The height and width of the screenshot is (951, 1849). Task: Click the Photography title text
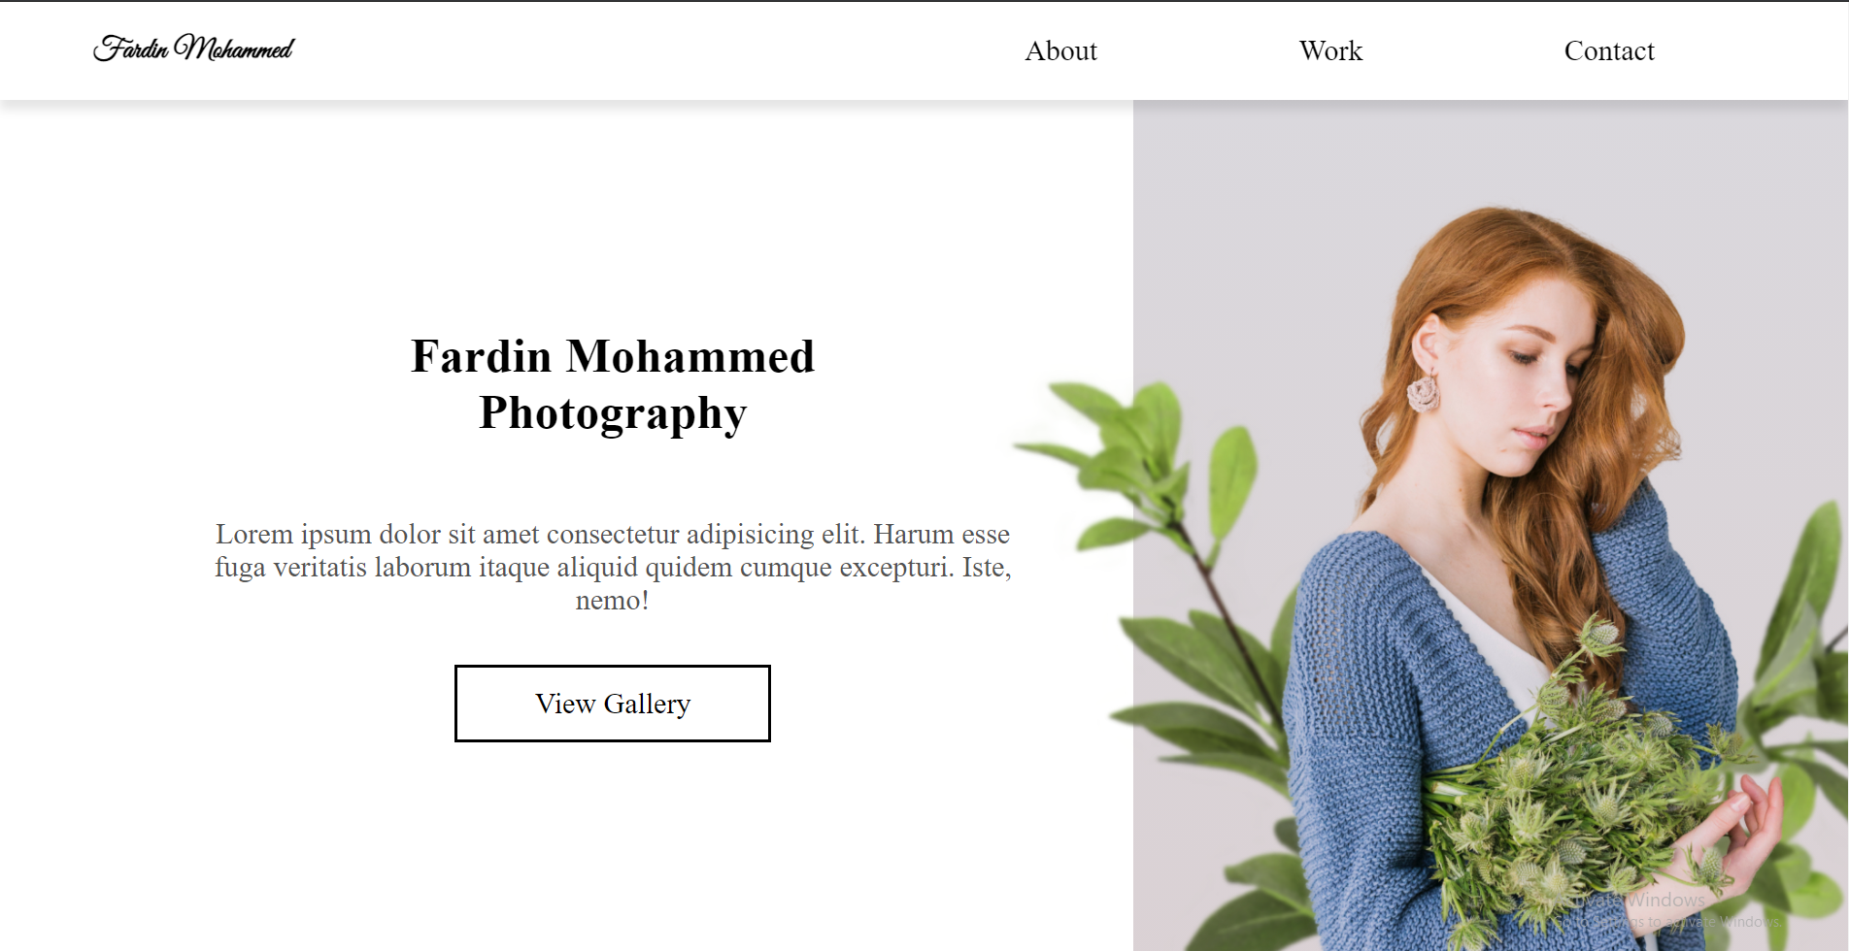[611, 413]
